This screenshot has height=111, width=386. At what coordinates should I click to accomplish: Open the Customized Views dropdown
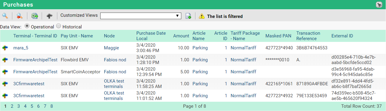(141, 16)
